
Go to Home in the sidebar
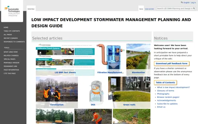[x=6, y=27]
